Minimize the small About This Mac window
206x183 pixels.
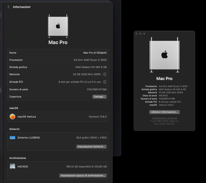click(140, 34)
